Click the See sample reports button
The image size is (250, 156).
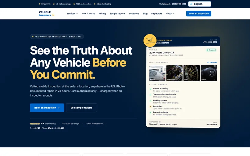pyautogui.click(x=81, y=108)
